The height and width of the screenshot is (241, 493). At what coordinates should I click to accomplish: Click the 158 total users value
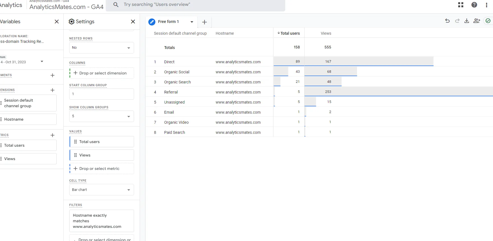tap(297, 47)
